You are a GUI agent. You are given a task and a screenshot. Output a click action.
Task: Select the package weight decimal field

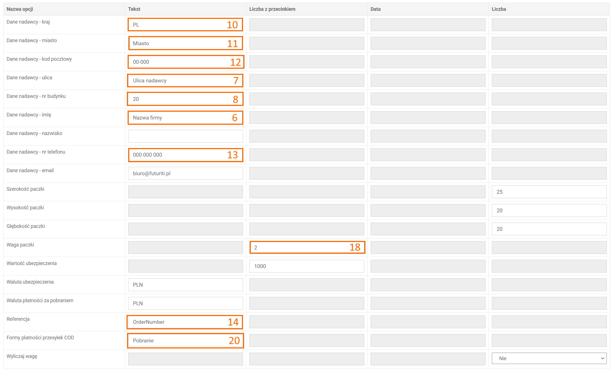300,248
